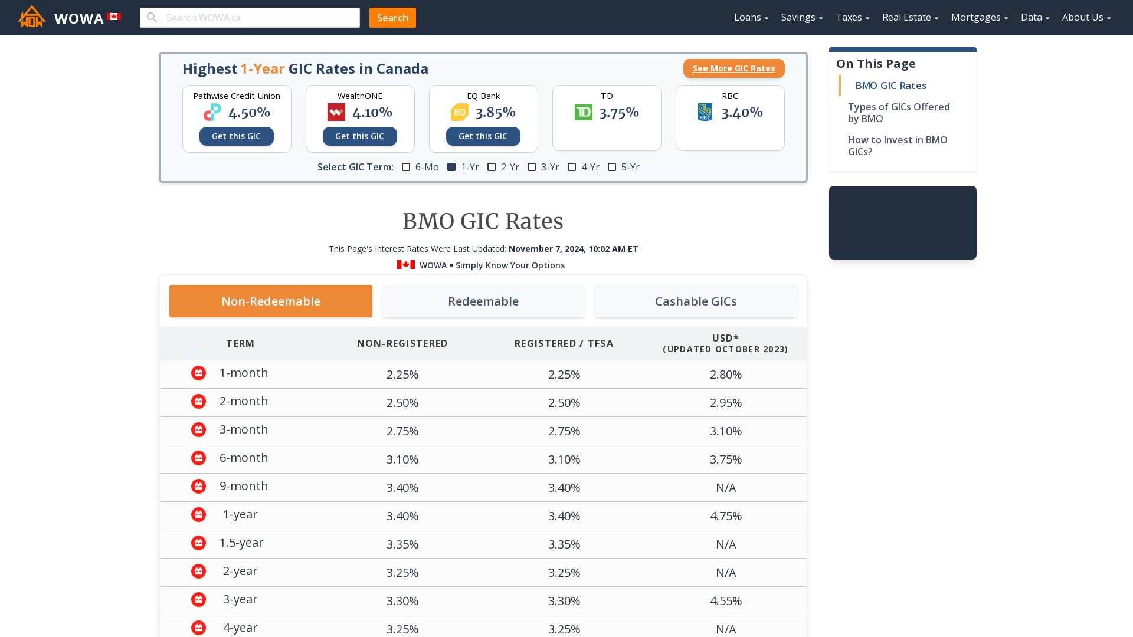
Task: Click the BMO icon in 9-month row
Action: [x=198, y=486]
